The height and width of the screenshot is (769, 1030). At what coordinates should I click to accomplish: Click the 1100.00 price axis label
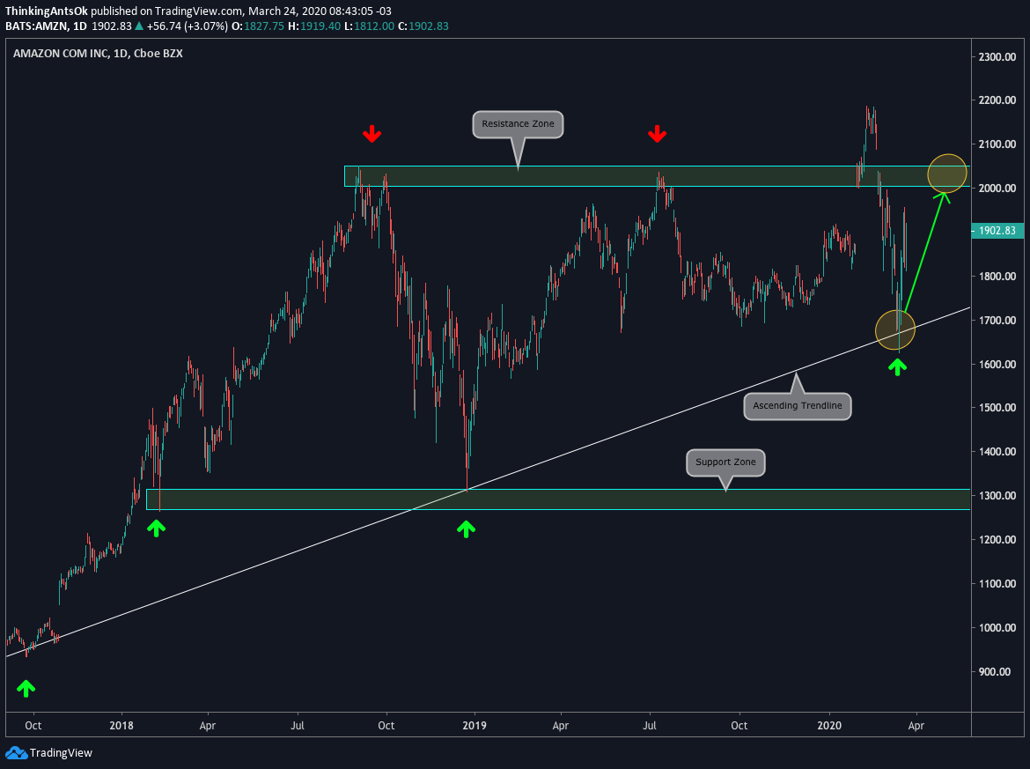pyautogui.click(x=997, y=584)
